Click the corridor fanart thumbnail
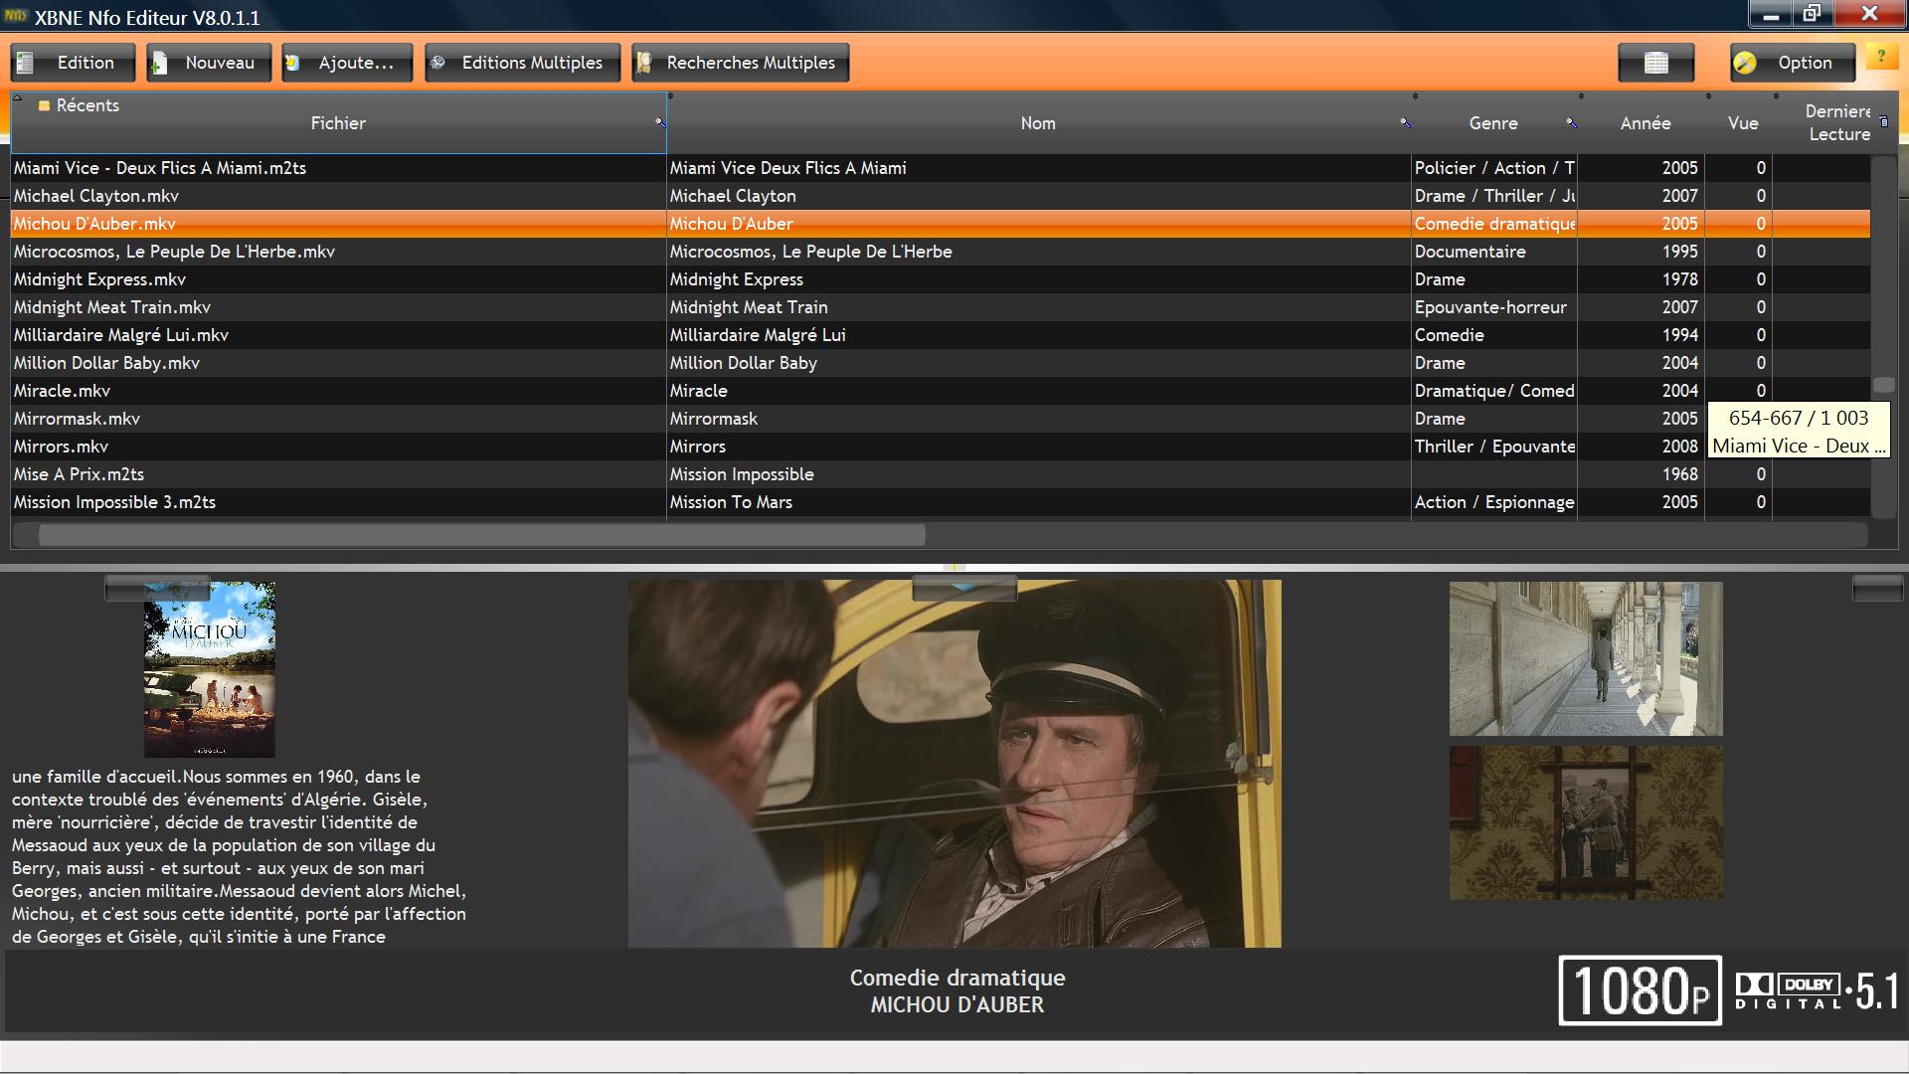1909x1074 pixels. [1586, 659]
